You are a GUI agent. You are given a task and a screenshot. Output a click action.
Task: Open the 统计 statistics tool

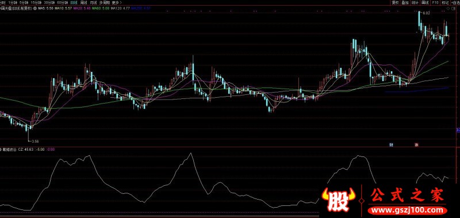tap(415, 3)
